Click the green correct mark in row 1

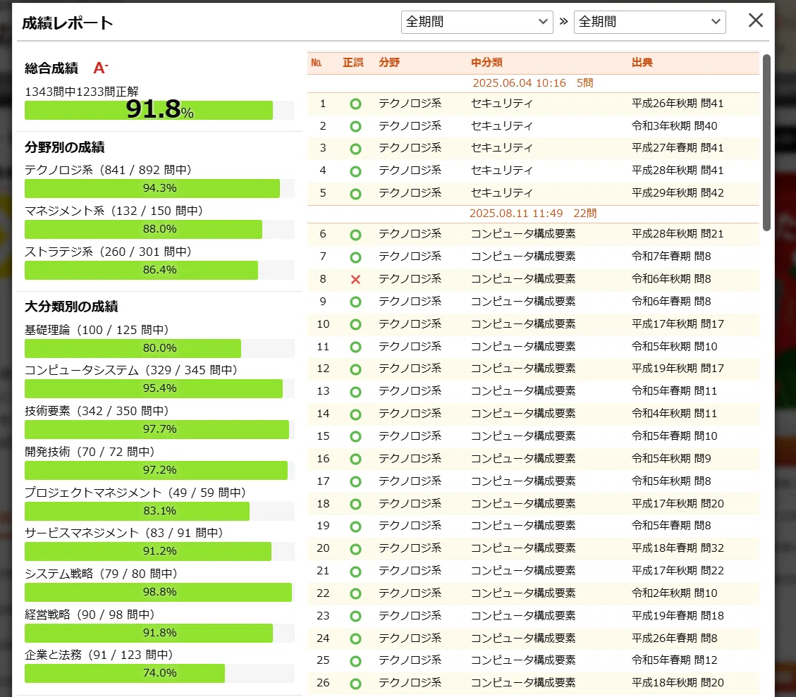[355, 104]
